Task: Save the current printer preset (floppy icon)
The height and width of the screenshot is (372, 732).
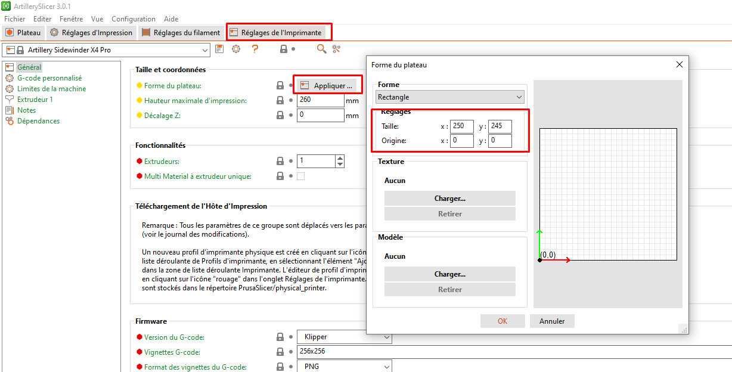Action: pyautogui.click(x=219, y=49)
